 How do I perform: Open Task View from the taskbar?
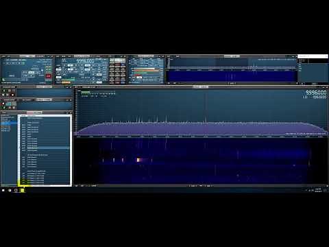pyautogui.click(x=16, y=190)
